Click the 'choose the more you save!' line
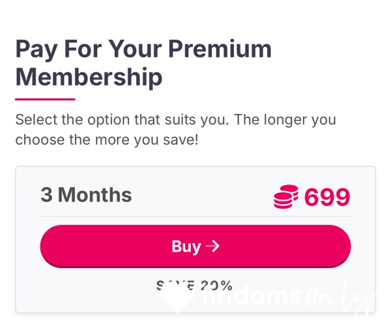This screenshot has width=391, height=330. click(x=107, y=140)
